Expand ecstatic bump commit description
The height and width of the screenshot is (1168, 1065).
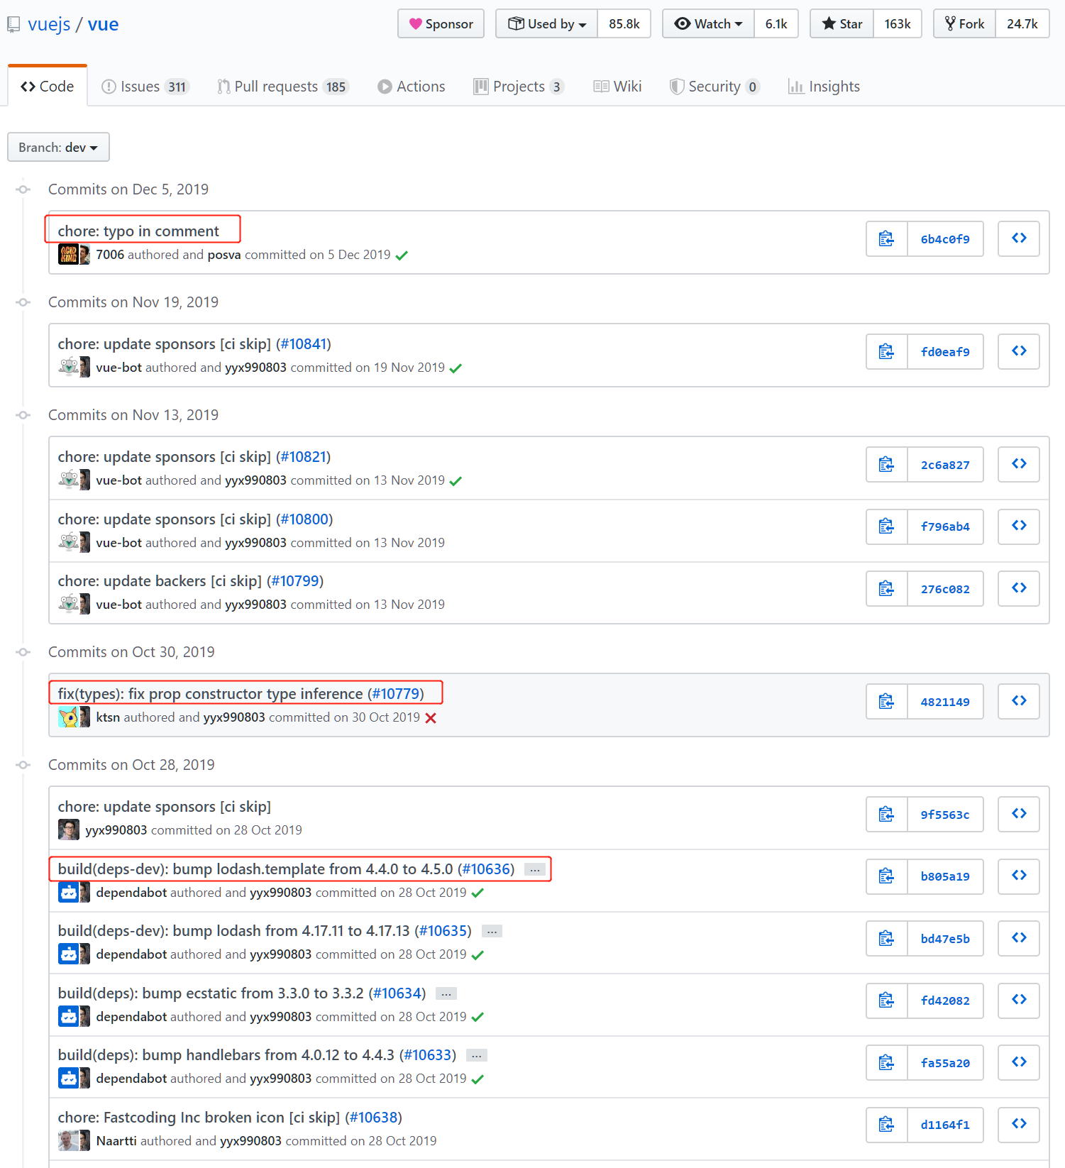[x=446, y=994]
